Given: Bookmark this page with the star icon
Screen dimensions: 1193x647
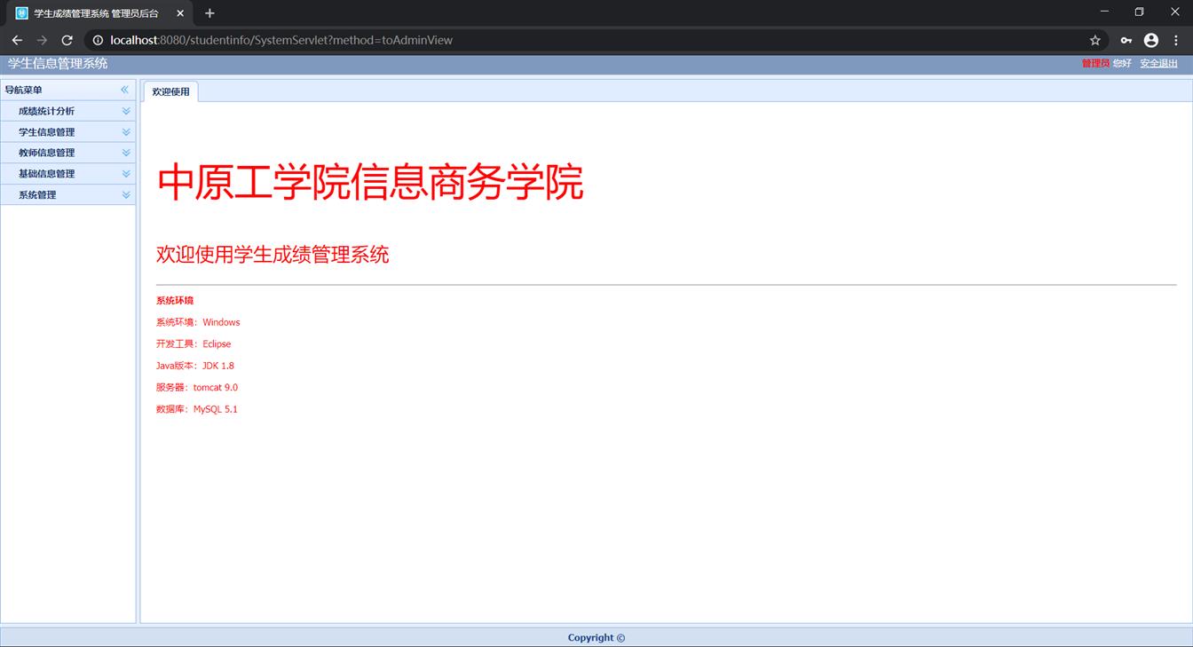Looking at the screenshot, I should tap(1094, 40).
